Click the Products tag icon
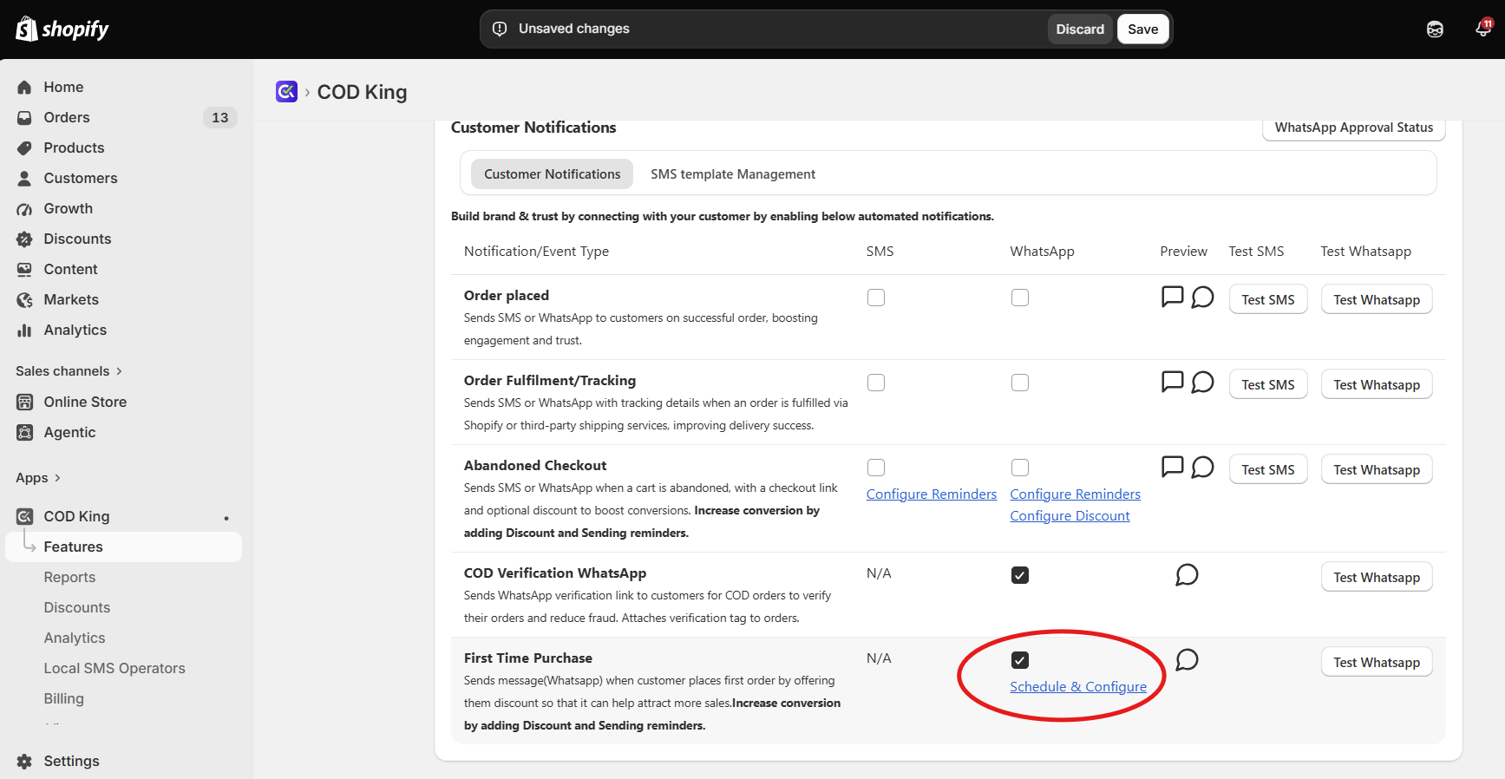This screenshot has height=779, width=1505. point(24,147)
